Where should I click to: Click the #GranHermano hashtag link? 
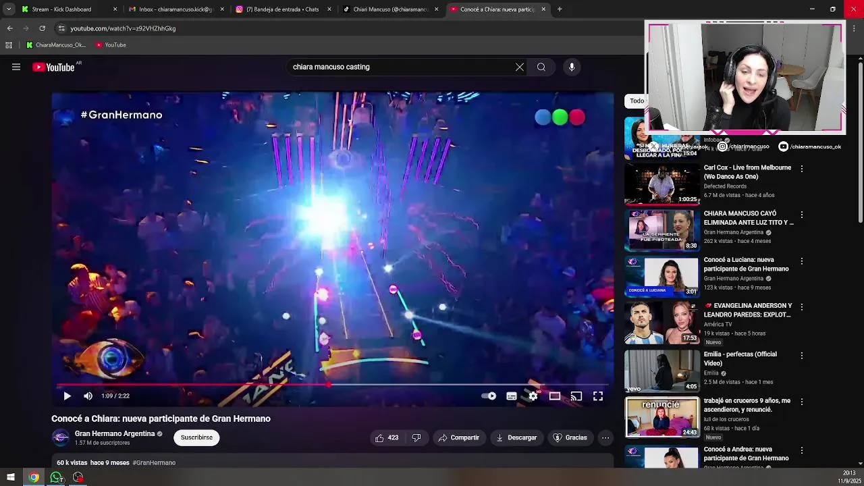(154, 462)
